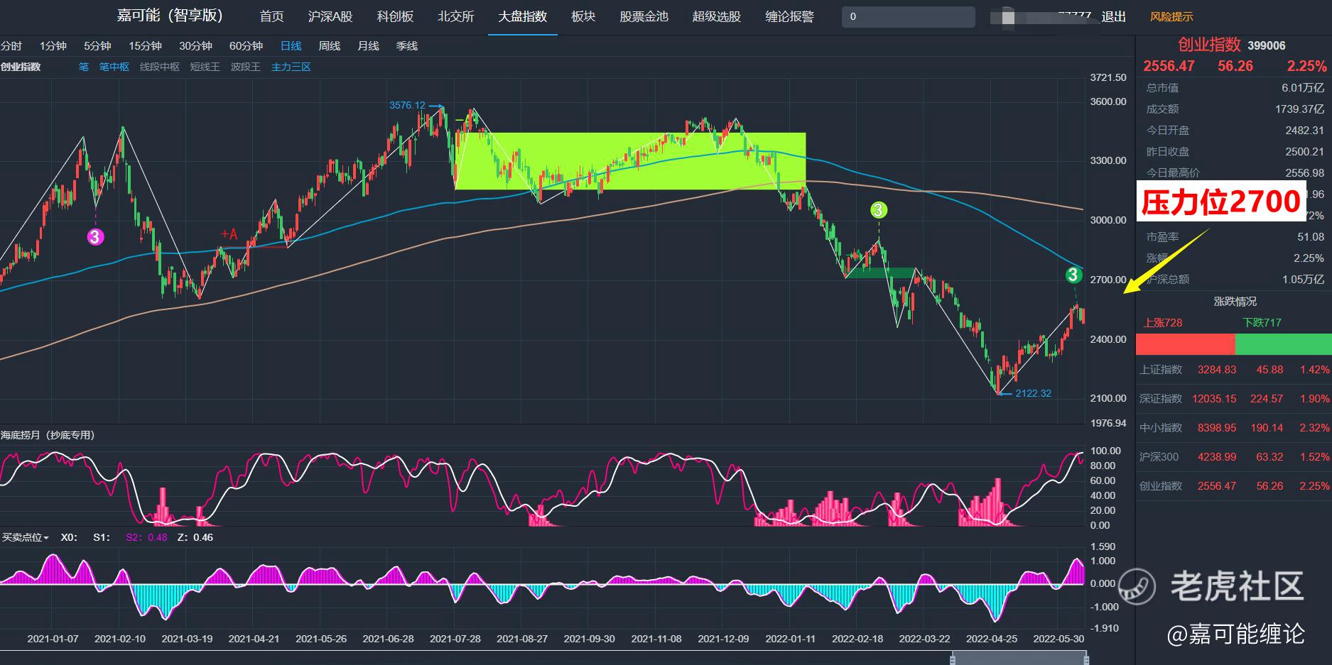This screenshot has height=665, width=1332.
Task: Click the right handle of date range slider
Action: point(1085,659)
